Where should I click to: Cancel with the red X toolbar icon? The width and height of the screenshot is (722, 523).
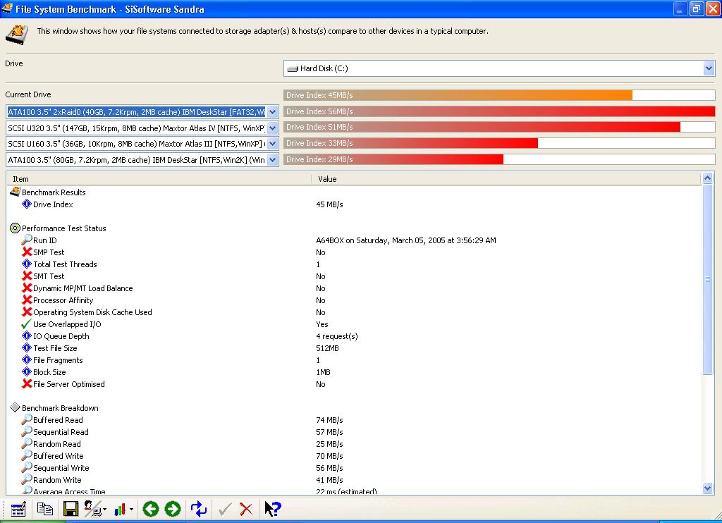tap(246, 509)
